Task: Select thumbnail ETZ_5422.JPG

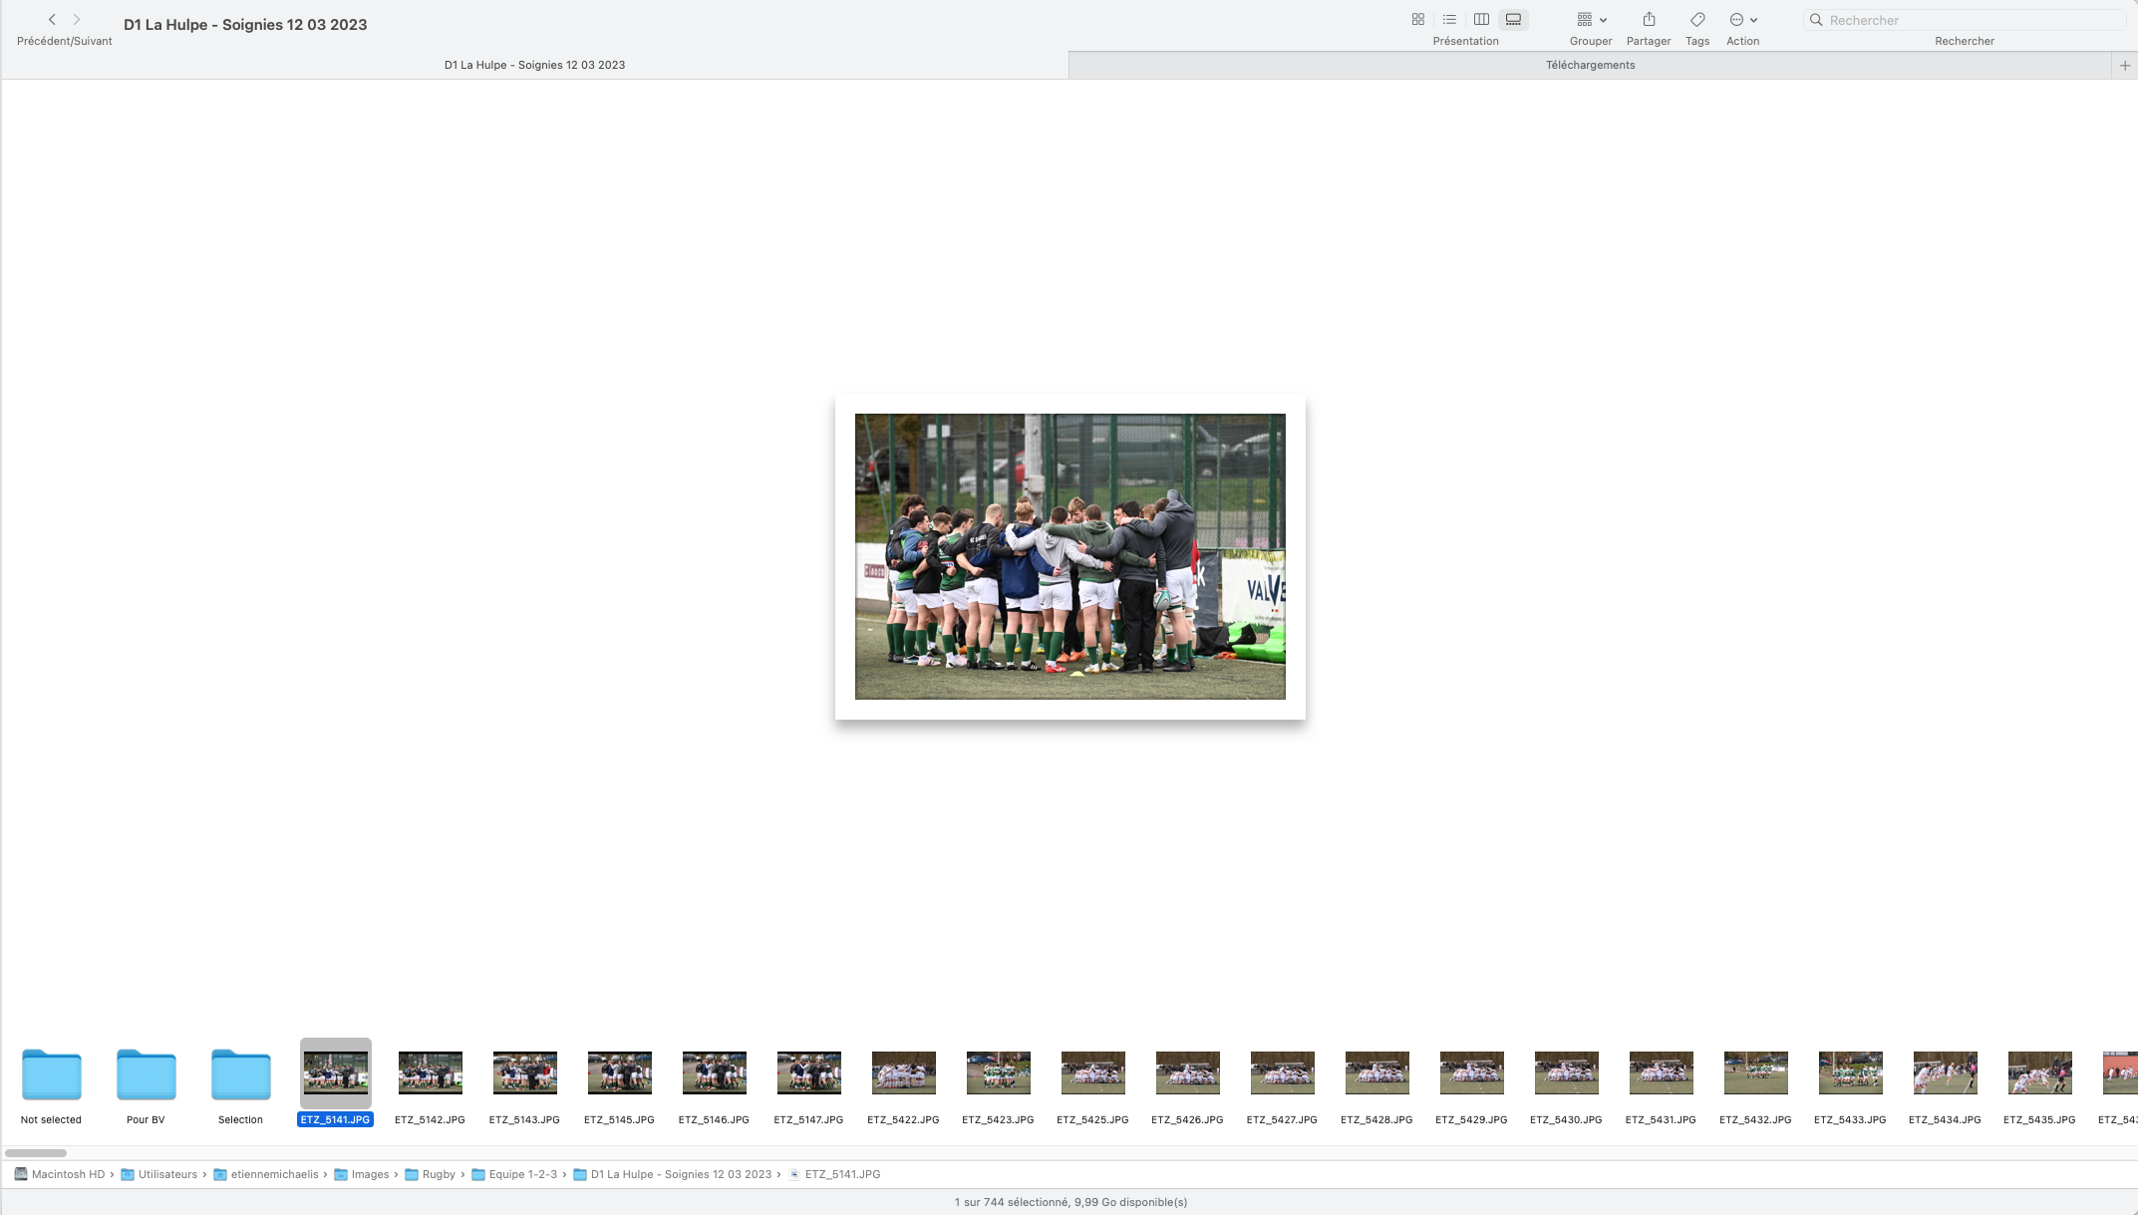Action: pyautogui.click(x=903, y=1073)
